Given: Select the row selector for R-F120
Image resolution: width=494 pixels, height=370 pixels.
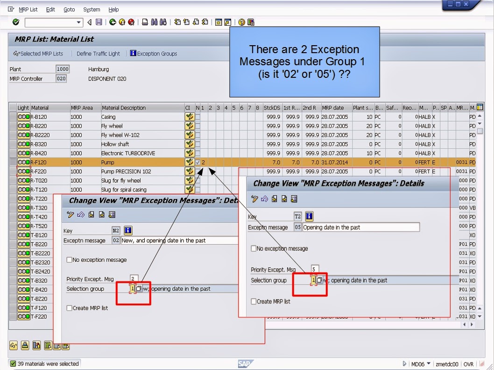Looking at the screenshot, I should click(x=13, y=162).
